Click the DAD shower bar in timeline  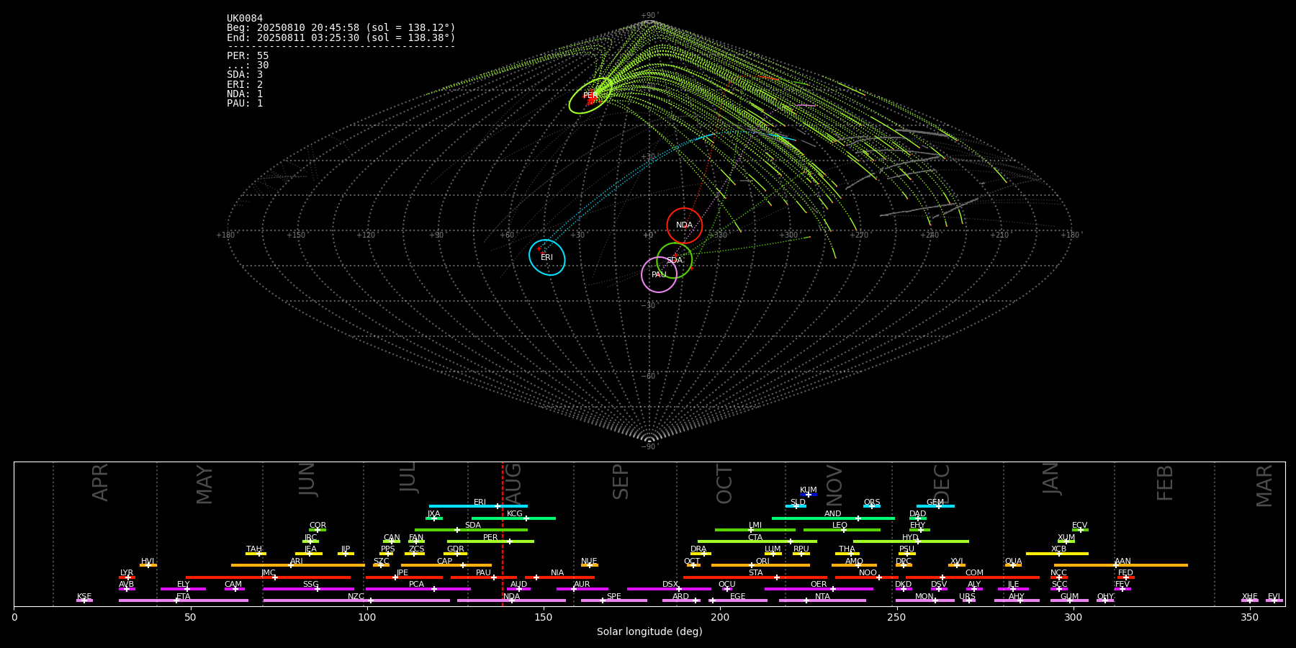click(918, 518)
